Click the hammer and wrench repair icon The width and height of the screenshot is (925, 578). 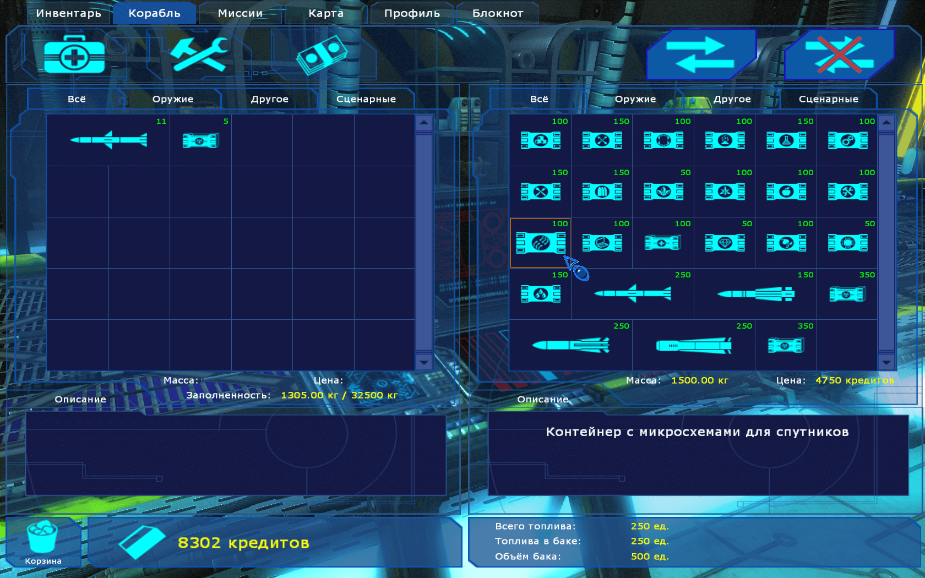click(199, 54)
